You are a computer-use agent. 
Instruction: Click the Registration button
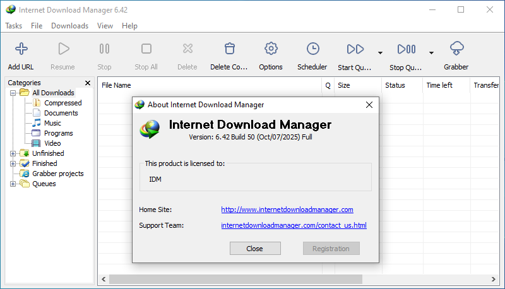331,249
